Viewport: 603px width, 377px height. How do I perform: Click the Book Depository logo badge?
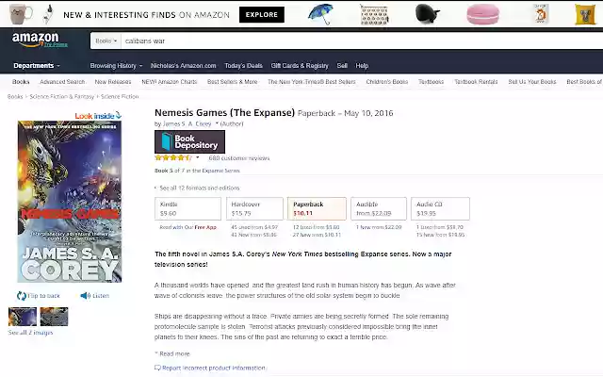tap(189, 141)
